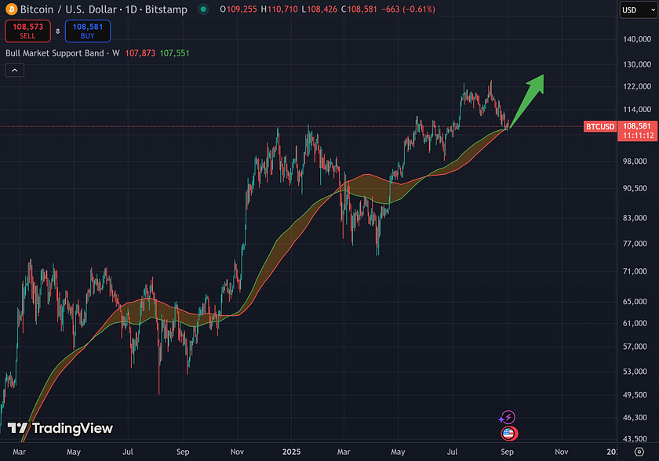
Task: Click the 49,500 price axis label
Action: pos(635,394)
